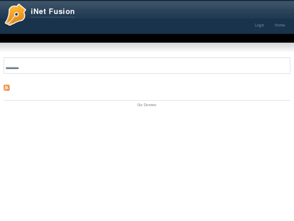Click the black bar below the header
Image resolution: width=294 pixels, height=221 pixels.
coord(147,38)
